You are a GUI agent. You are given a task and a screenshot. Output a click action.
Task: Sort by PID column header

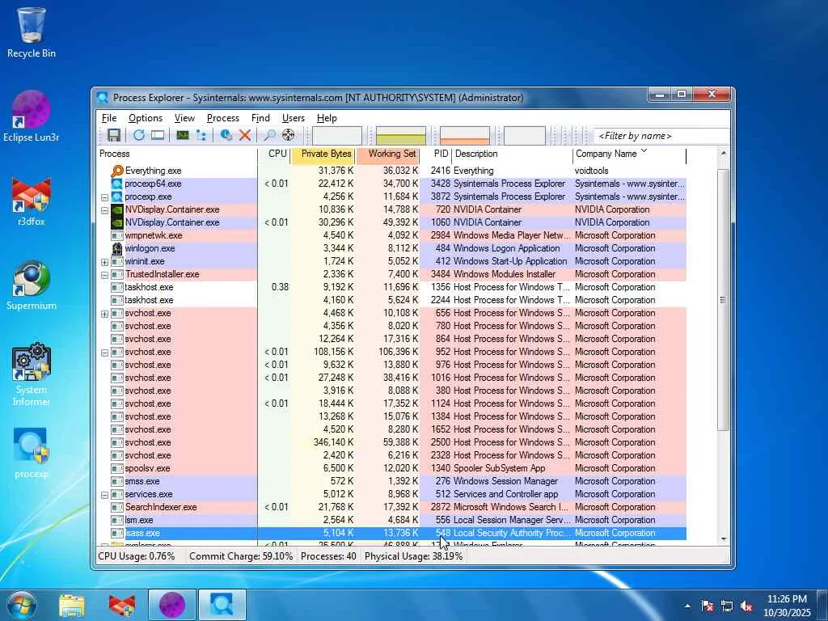point(436,154)
